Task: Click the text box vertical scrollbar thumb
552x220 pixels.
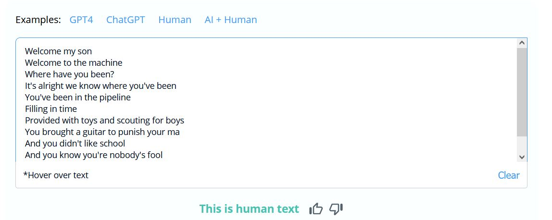Action: coord(522,92)
